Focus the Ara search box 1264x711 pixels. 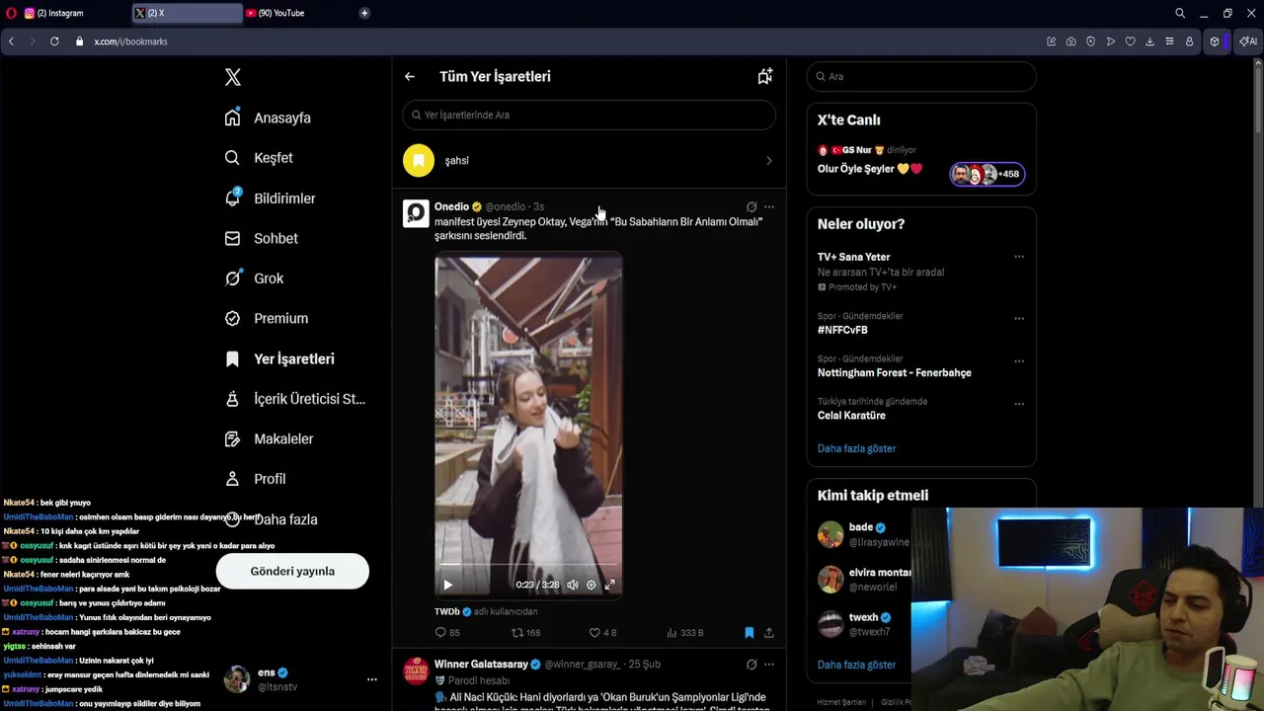[x=921, y=76]
